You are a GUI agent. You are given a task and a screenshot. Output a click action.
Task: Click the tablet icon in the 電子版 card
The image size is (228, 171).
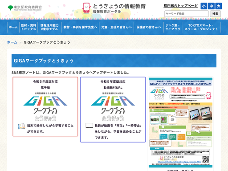[x=21, y=126]
